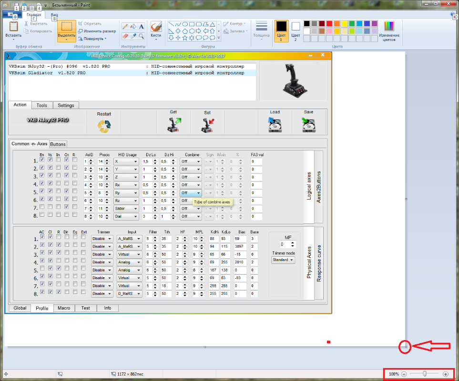Open the Rotate (Повернуть) dropdown
The image size is (459, 381).
click(92, 39)
